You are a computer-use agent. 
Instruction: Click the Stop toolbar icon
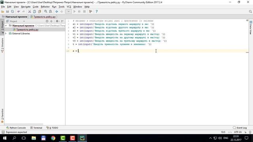[x=84, y=11]
